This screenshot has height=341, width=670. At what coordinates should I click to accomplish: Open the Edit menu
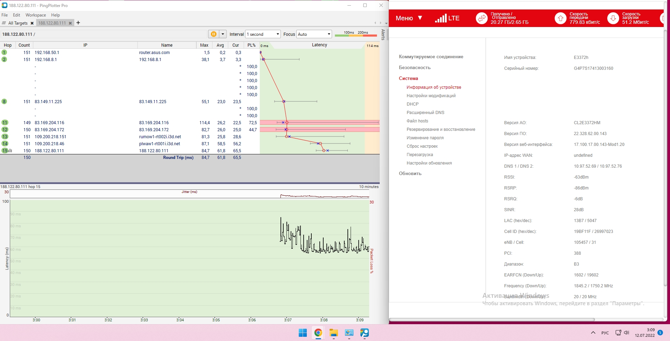[16, 15]
